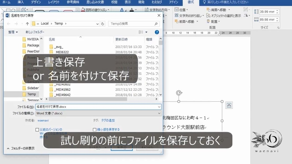The width and height of the screenshot is (292, 164).
Task: Click the Word icon in dialog title
Action: point(8,15)
